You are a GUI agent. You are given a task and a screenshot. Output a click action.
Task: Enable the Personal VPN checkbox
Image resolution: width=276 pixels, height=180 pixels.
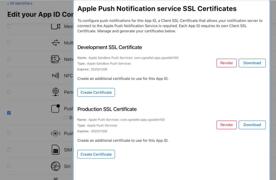(9, 92)
